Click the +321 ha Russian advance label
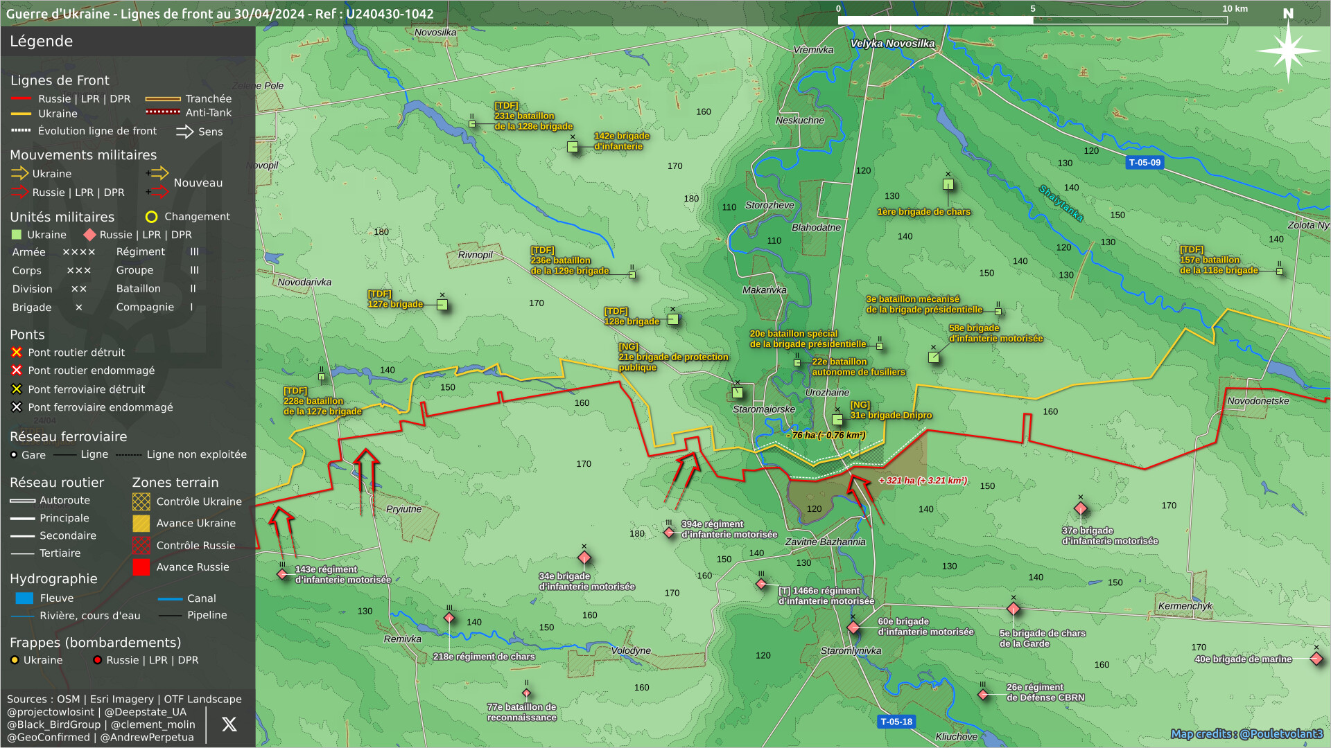Viewport: 1331px width, 748px height. pyautogui.click(x=922, y=481)
